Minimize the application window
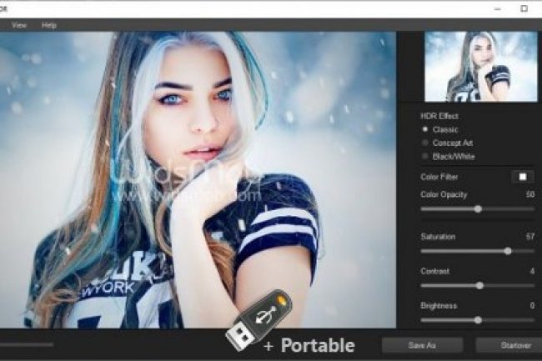 click(498, 9)
